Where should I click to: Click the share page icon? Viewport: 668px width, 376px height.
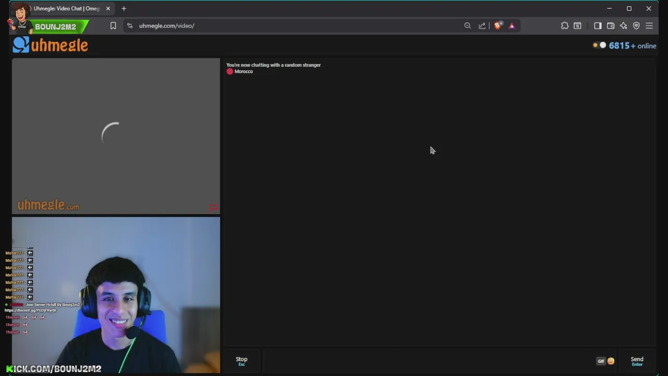[482, 26]
